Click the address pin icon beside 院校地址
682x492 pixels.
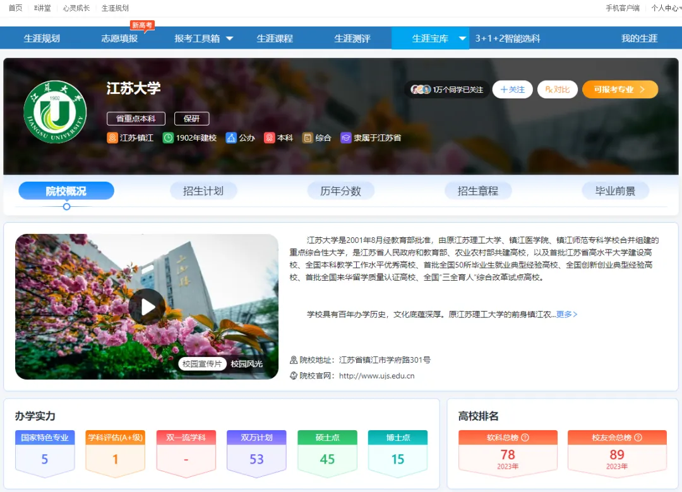click(x=294, y=360)
